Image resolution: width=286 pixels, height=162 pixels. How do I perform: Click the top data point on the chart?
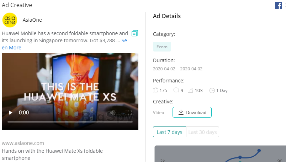coord(259,151)
